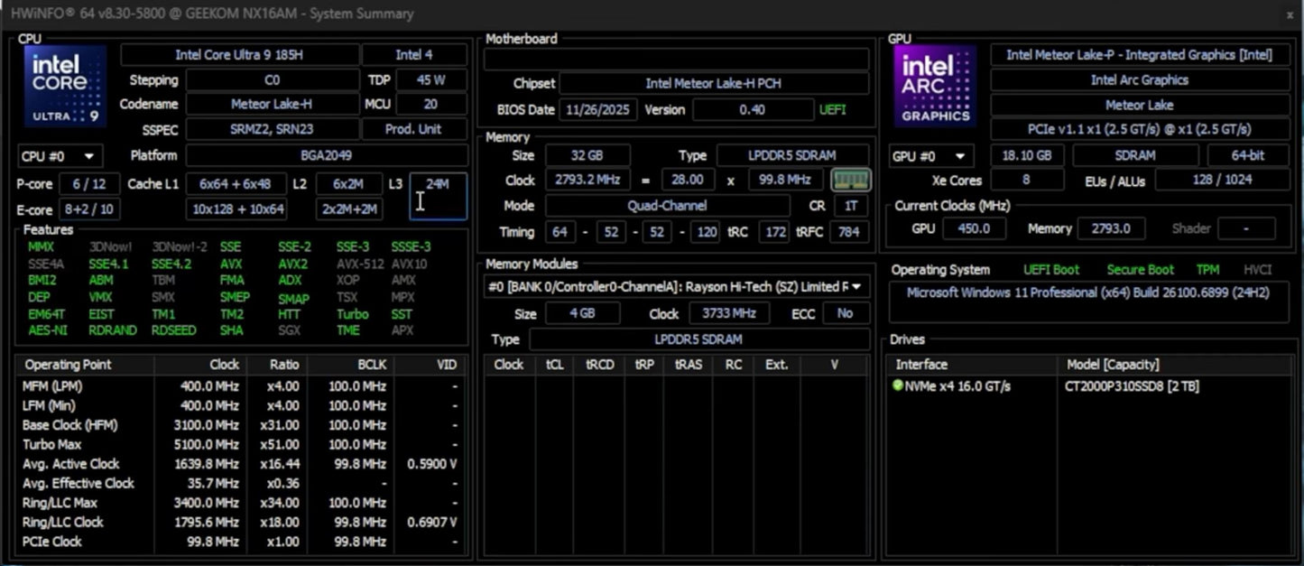Click the Platform BGA2049 field
This screenshot has width=1304, height=566.
(x=326, y=155)
